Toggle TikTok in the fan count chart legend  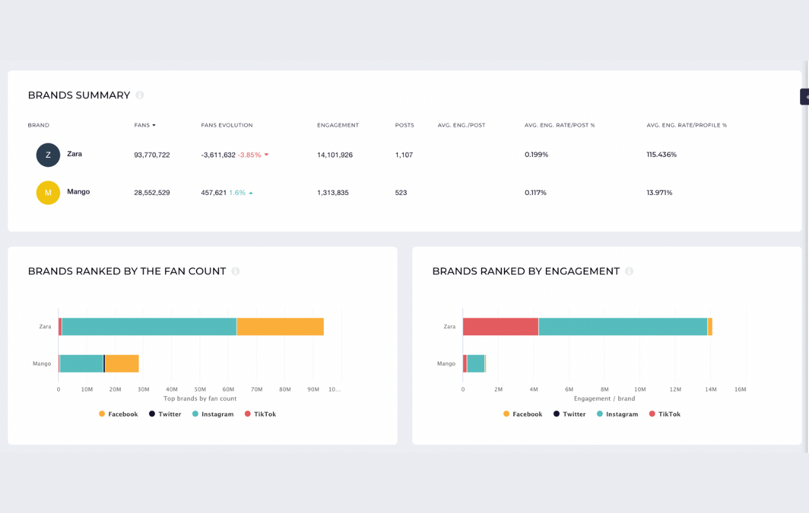coord(260,414)
